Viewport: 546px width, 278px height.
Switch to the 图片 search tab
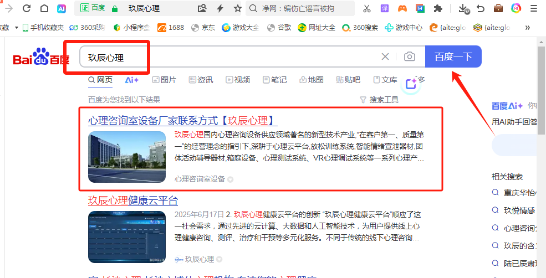pos(164,80)
